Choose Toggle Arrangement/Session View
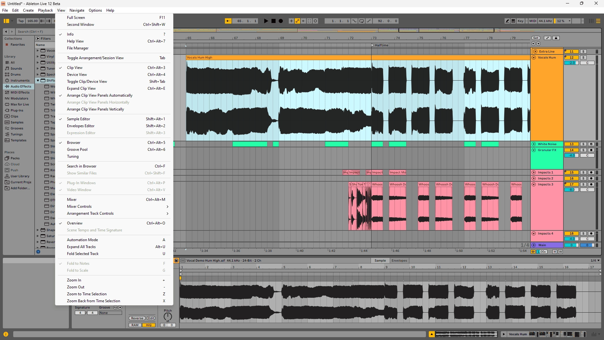Image resolution: width=604 pixels, height=340 pixels. click(114, 58)
